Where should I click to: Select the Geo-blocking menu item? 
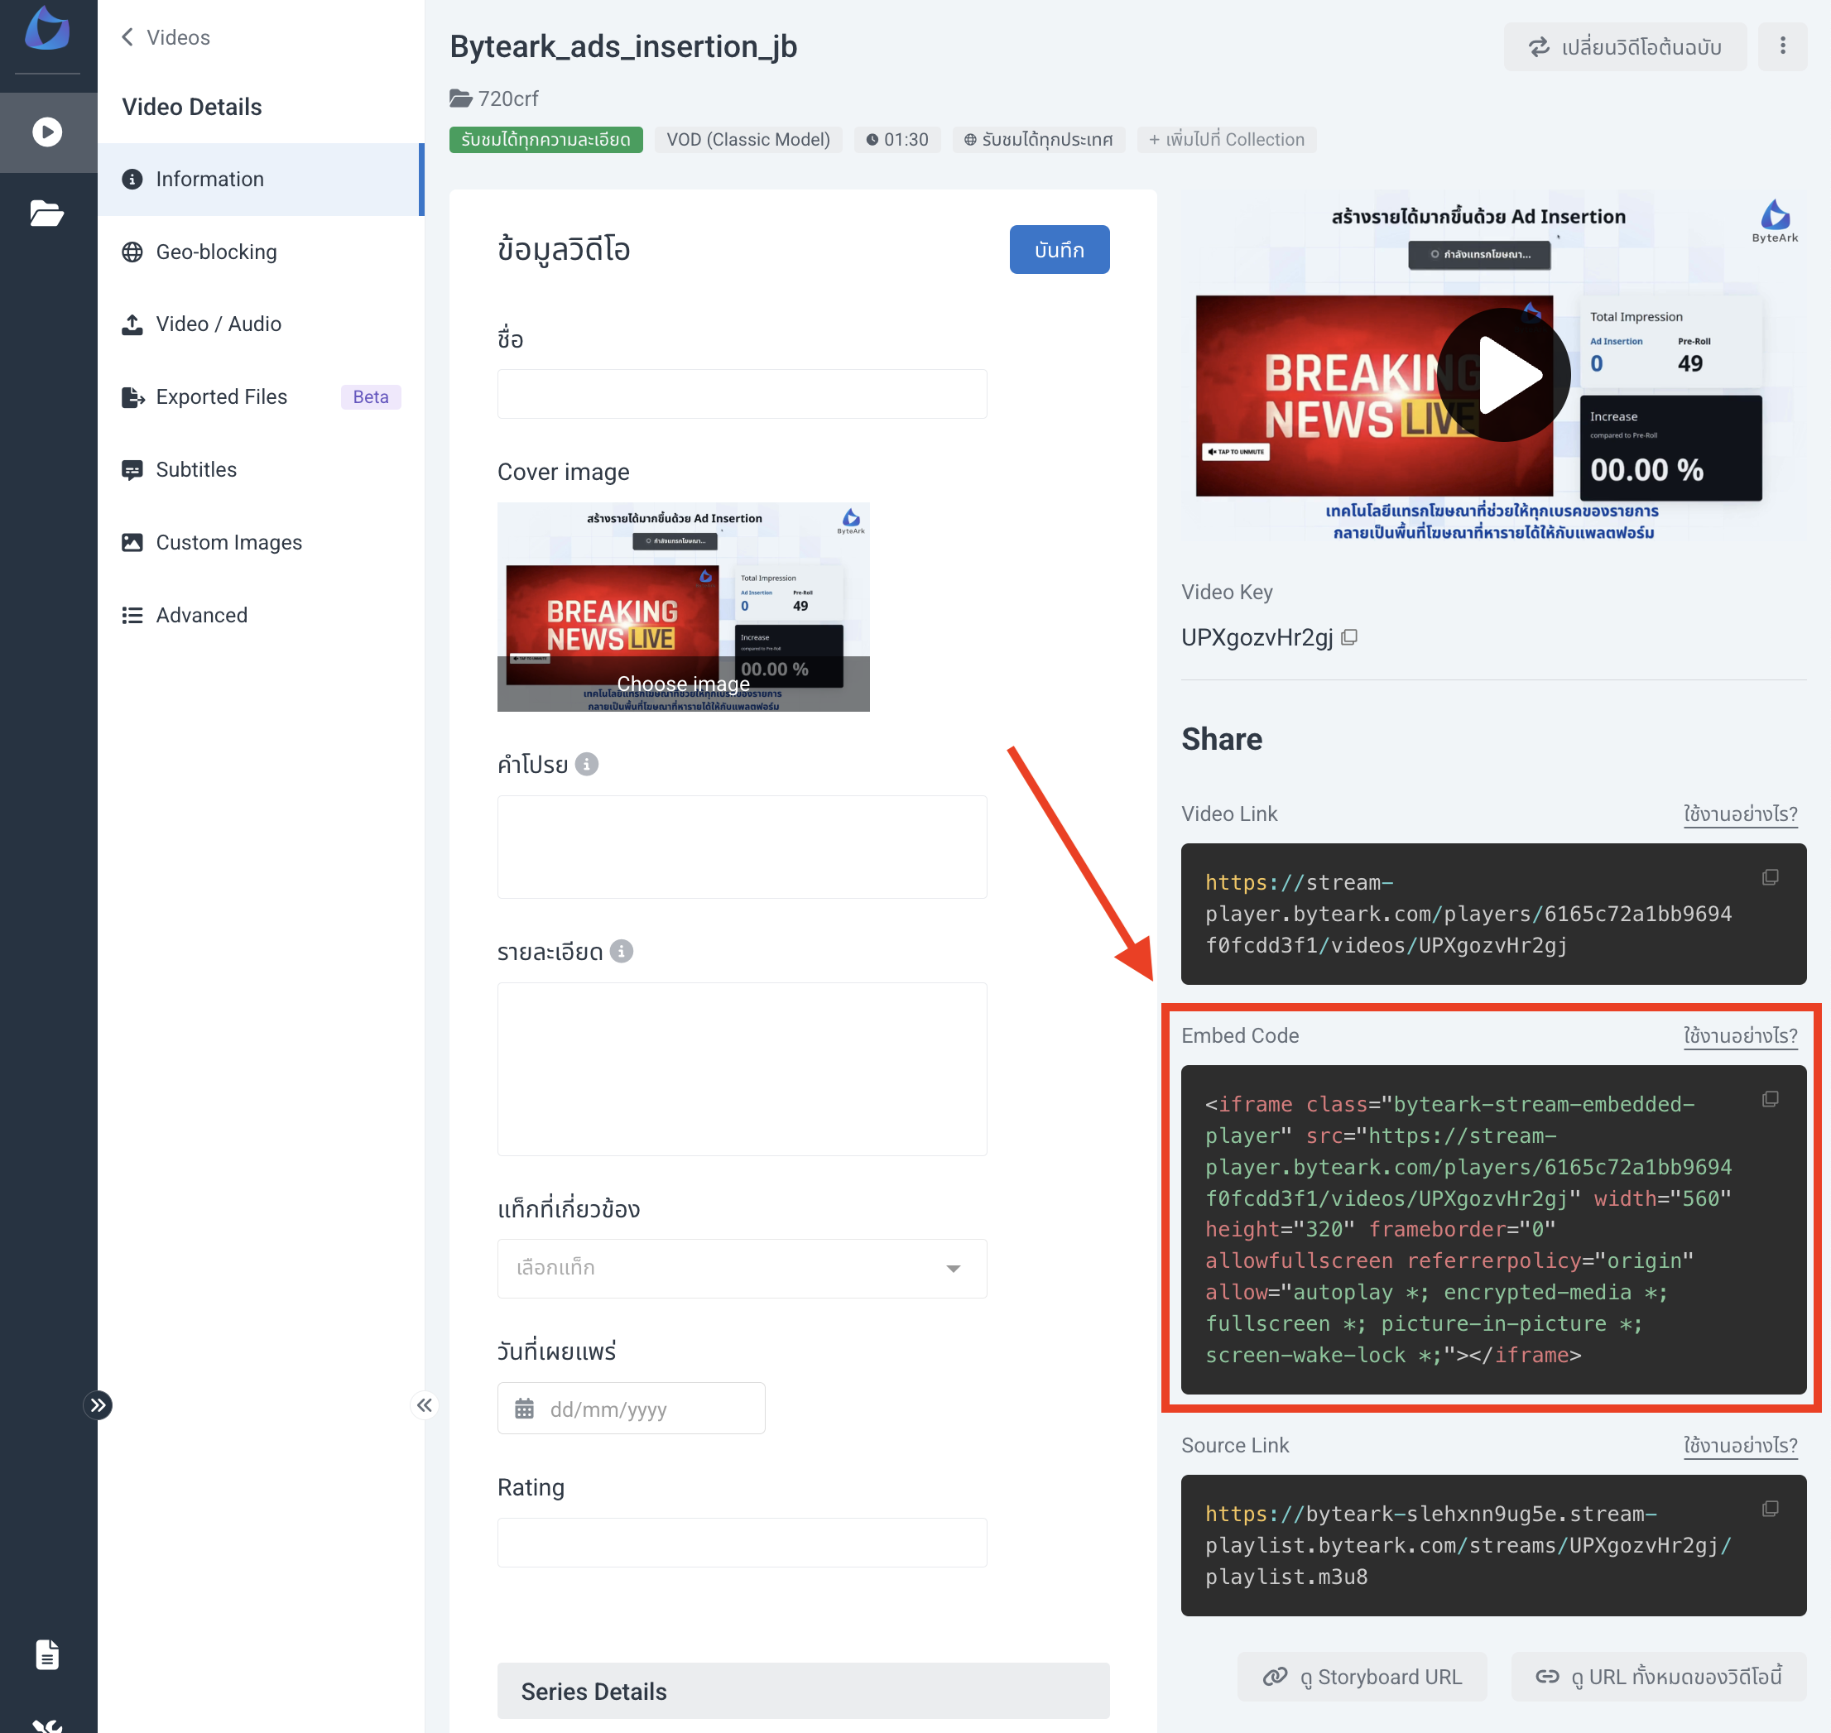click(216, 252)
